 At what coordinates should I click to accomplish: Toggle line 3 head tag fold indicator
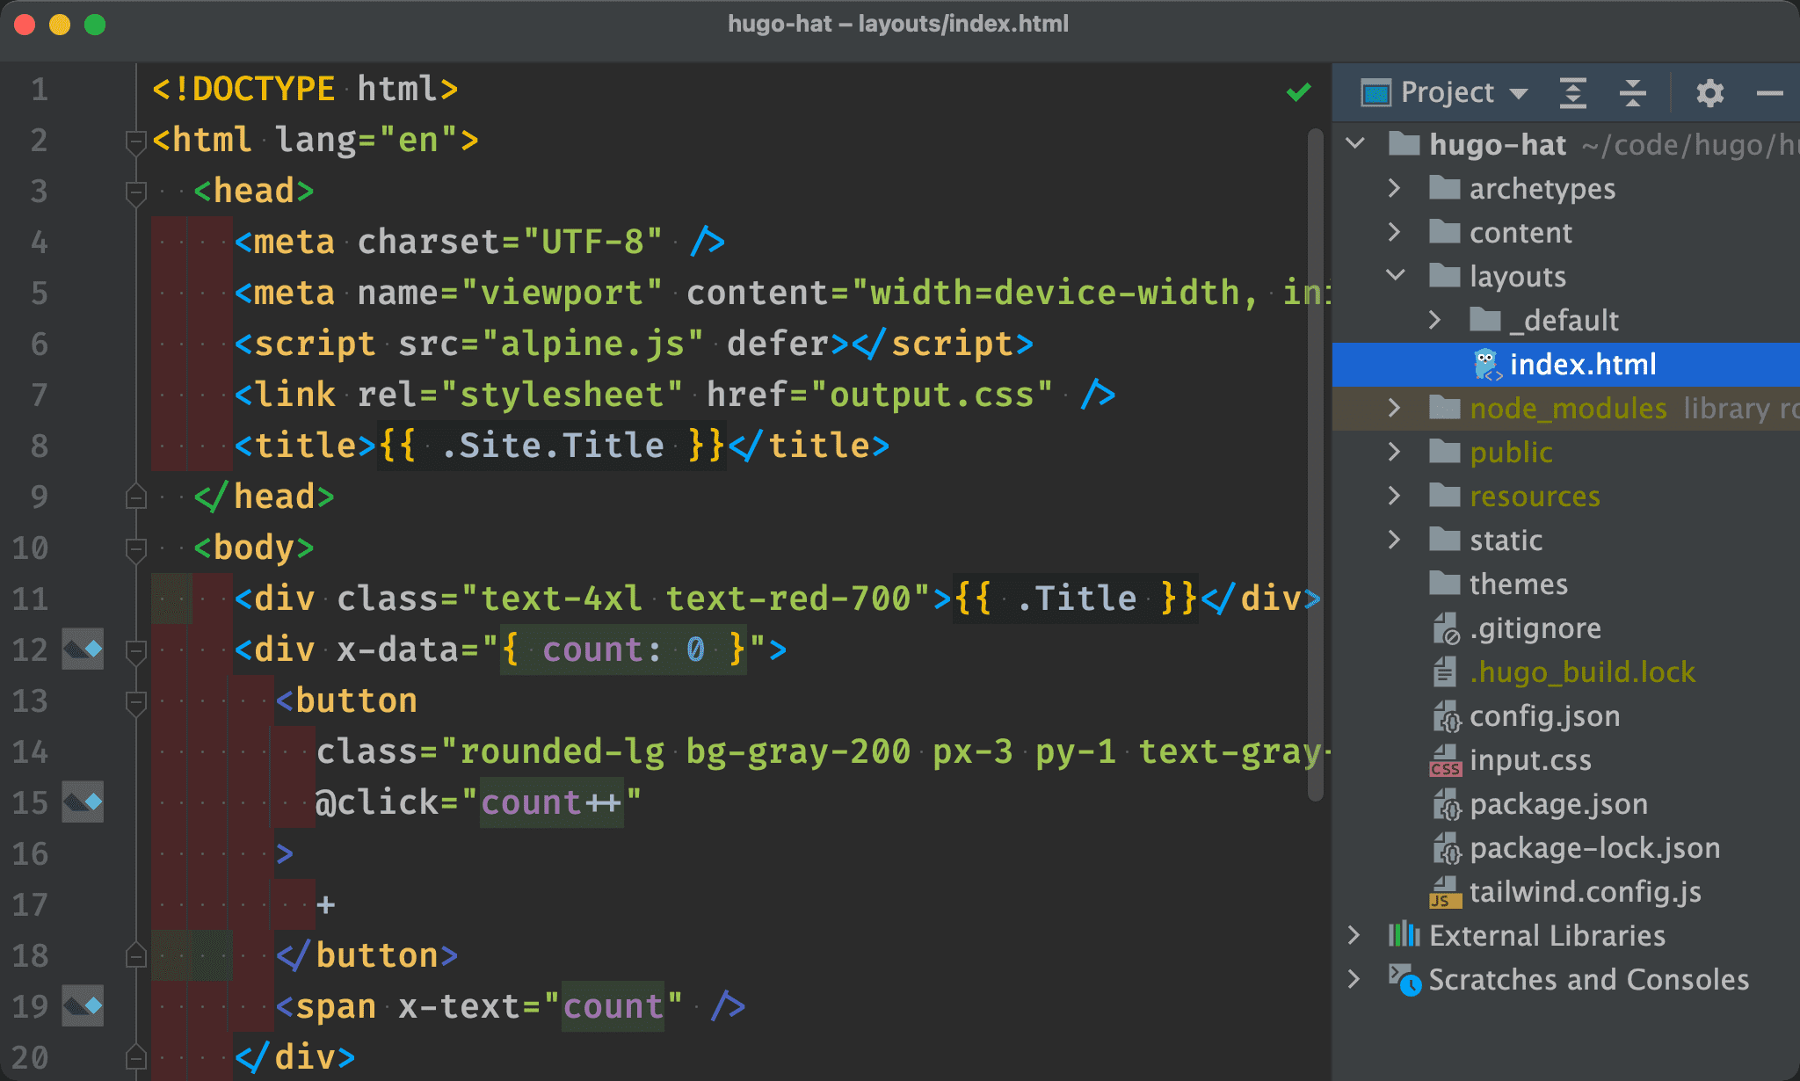tap(138, 190)
